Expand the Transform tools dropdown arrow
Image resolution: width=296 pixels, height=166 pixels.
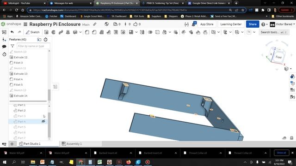coord(170,32)
